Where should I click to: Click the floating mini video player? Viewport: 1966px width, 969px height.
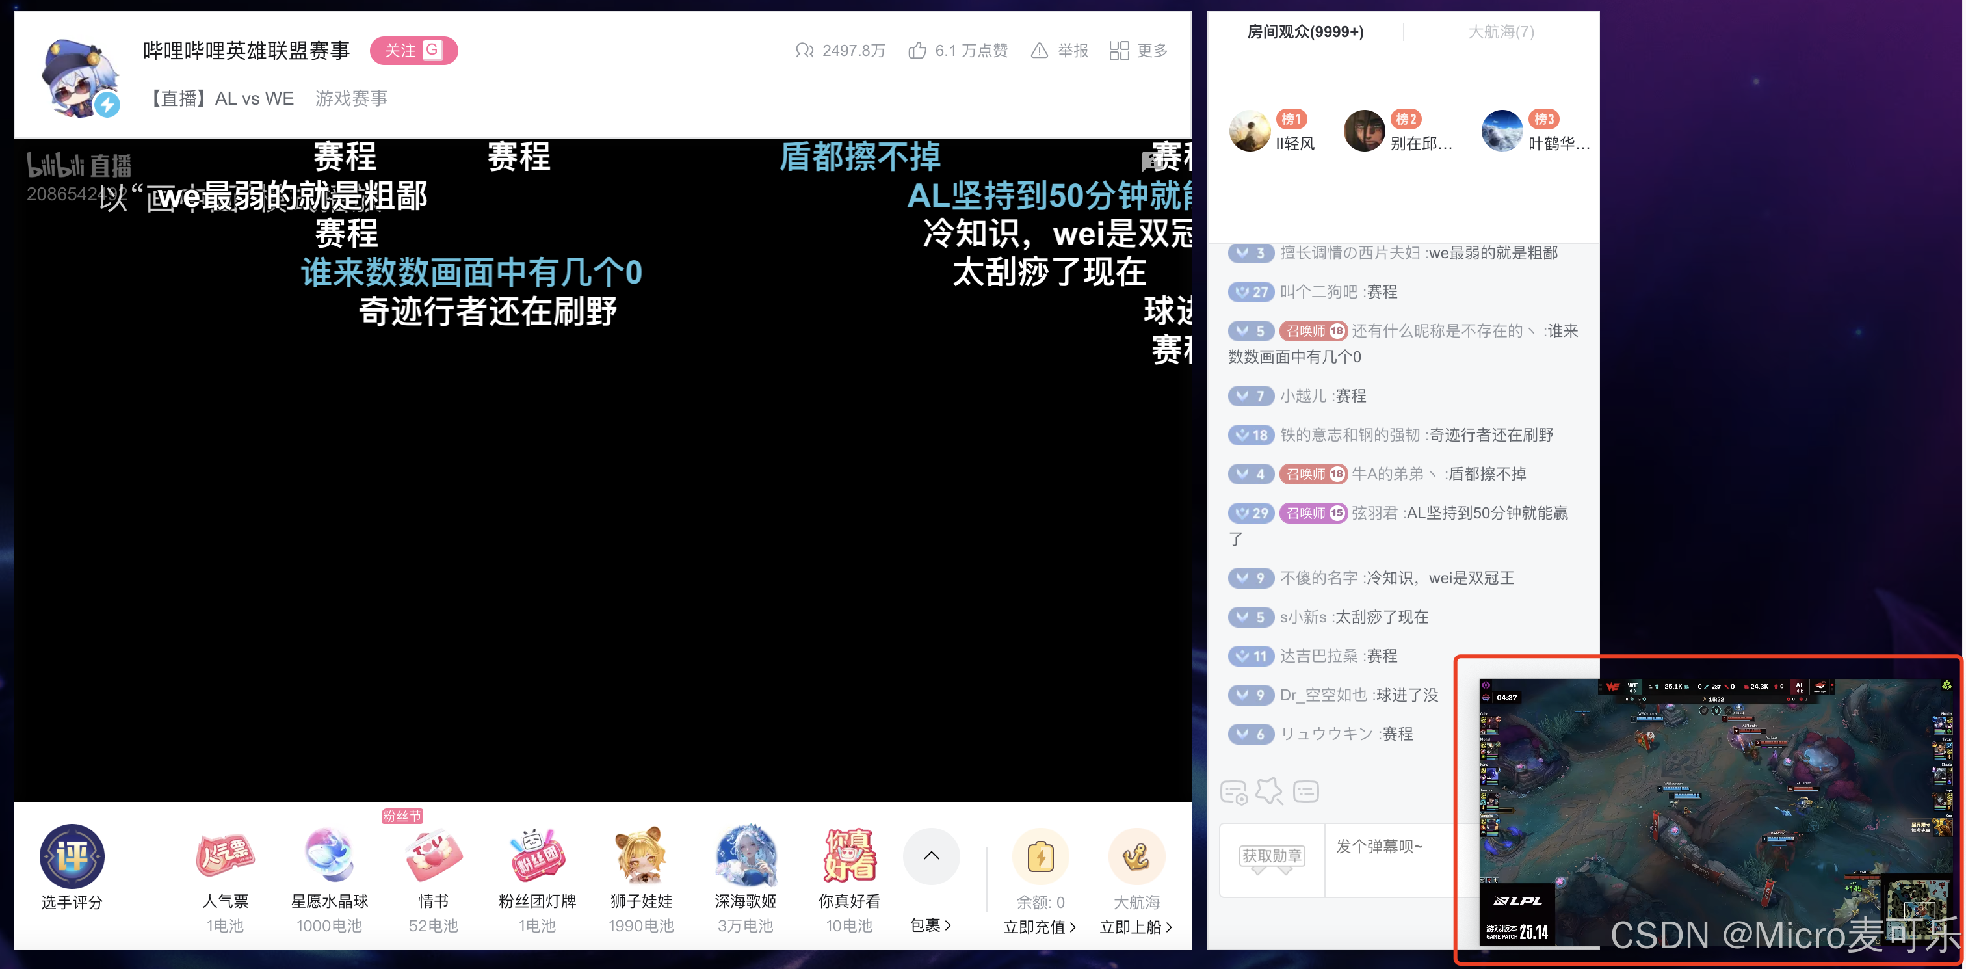1716,811
